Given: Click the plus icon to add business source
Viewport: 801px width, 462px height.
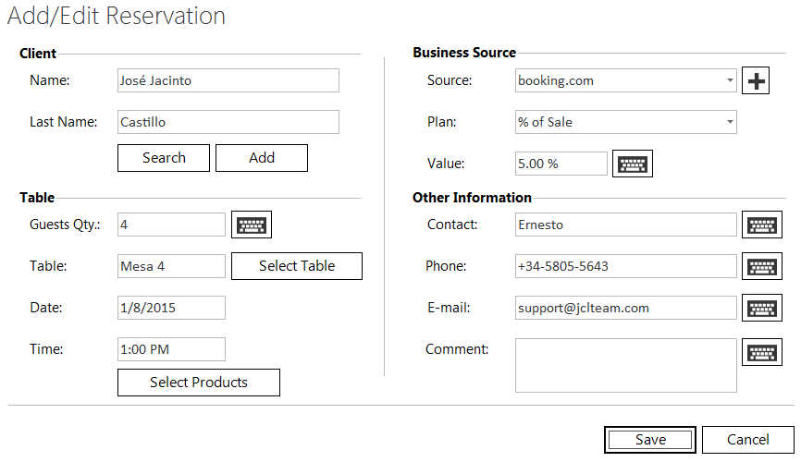Looking at the screenshot, I should coord(757,81).
